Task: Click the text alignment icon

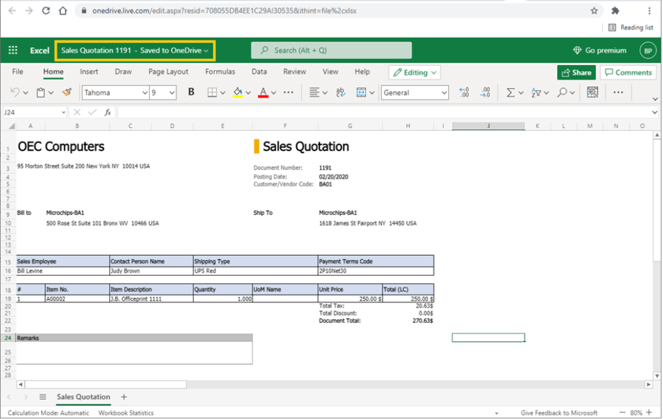Action: (314, 92)
